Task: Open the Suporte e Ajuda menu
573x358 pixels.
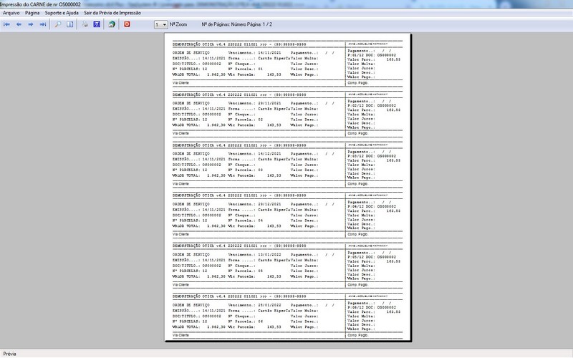Action: (62, 13)
